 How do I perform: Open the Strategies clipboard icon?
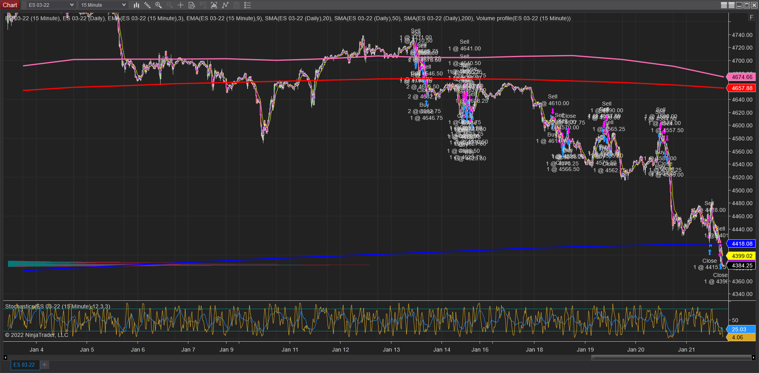click(236, 5)
